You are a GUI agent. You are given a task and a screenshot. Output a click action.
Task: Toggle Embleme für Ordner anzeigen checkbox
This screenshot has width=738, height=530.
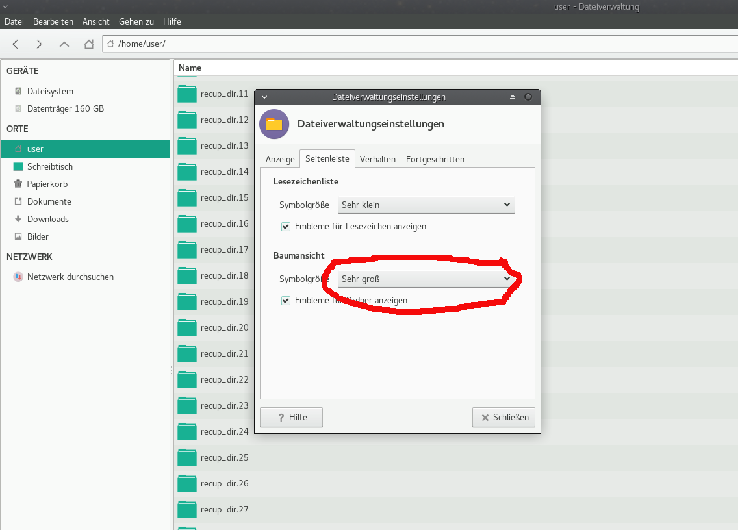pyautogui.click(x=286, y=301)
